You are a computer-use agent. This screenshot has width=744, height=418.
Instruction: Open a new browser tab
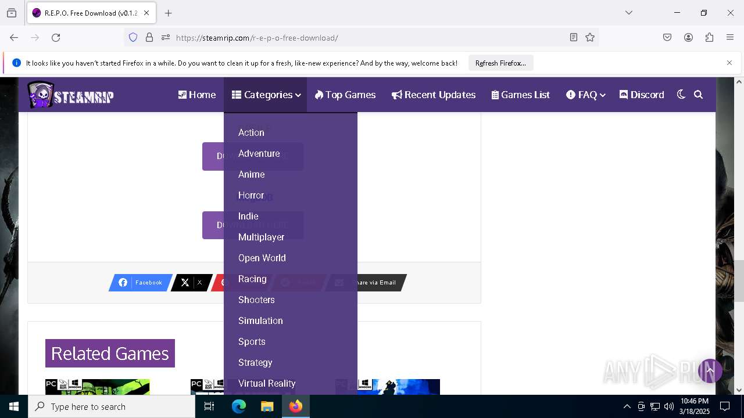(x=169, y=13)
